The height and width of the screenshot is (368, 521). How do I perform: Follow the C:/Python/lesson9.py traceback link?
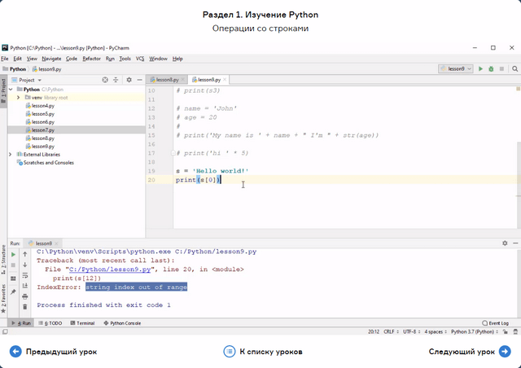pyautogui.click(x=111, y=269)
